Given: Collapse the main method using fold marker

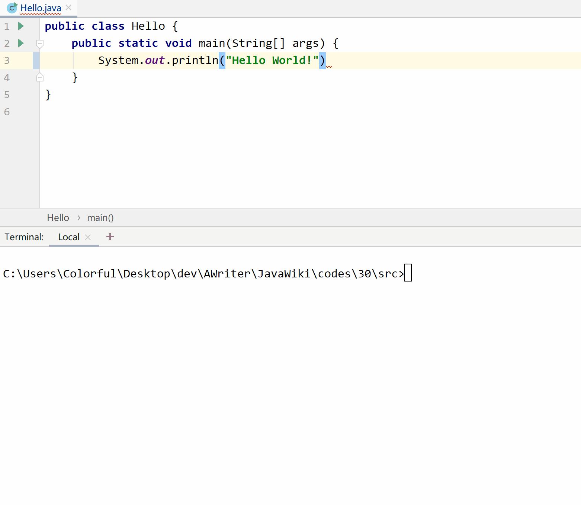Looking at the screenshot, I should 40,44.
